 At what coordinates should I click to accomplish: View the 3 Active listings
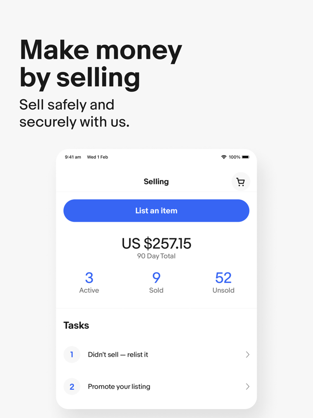click(x=89, y=282)
